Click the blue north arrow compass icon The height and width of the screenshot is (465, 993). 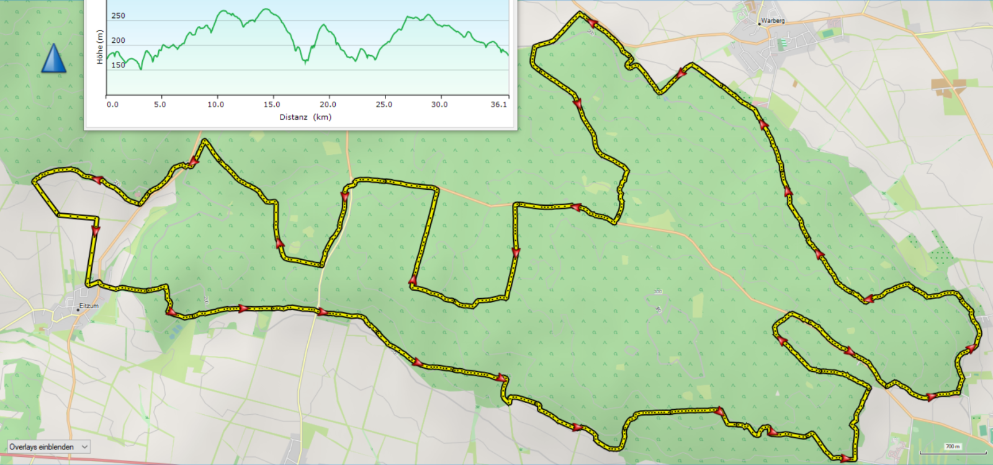coord(53,59)
